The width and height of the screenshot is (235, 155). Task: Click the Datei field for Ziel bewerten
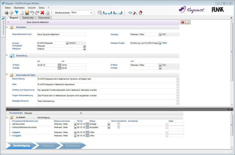(176, 124)
